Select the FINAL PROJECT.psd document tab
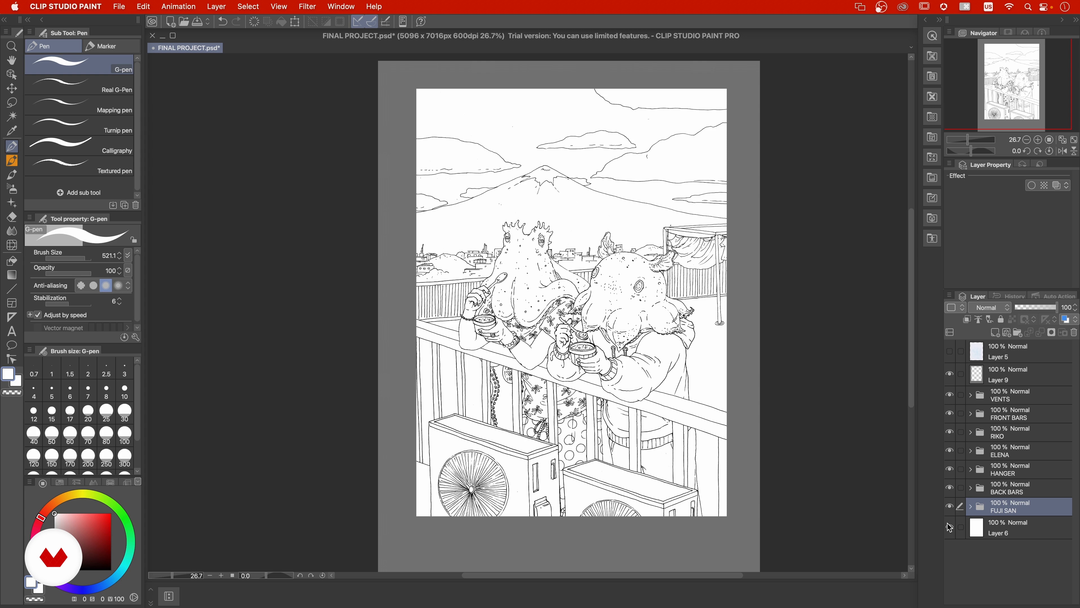 coord(185,48)
